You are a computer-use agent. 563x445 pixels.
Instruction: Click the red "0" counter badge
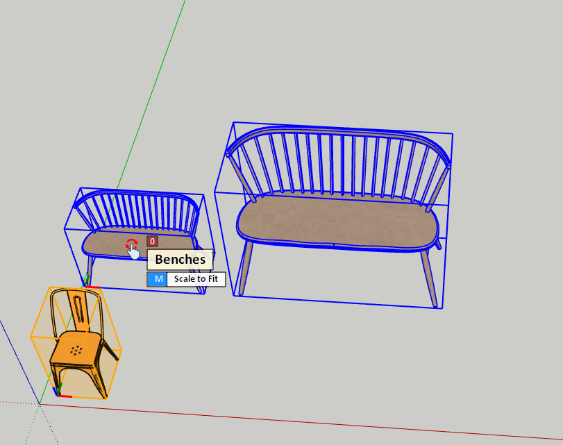[x=153, y=242]
